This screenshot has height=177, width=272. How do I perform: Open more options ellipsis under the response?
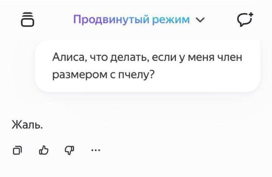(x=94, y=150)
